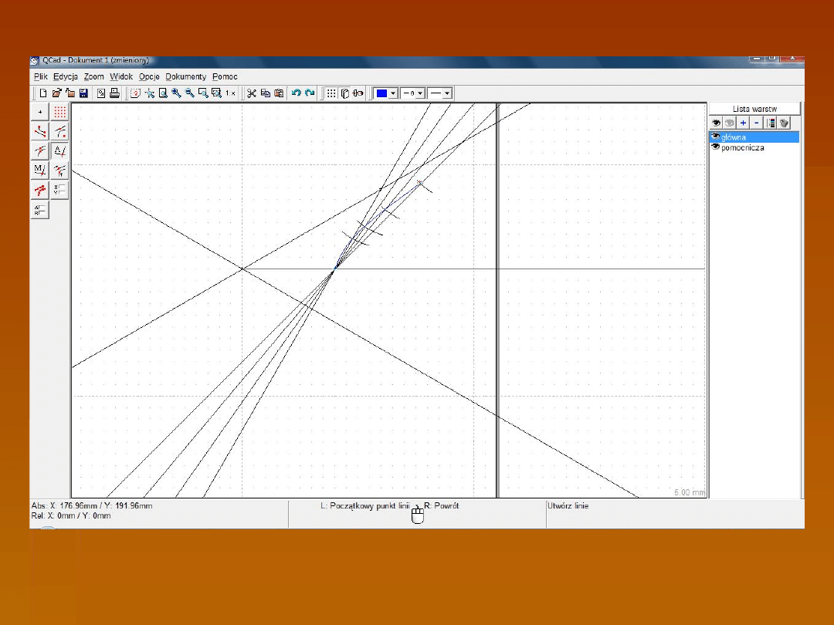Click the Save document floppy disk icon
The height and width of the screenshot is (625, 834).
(x=83, y=93)
